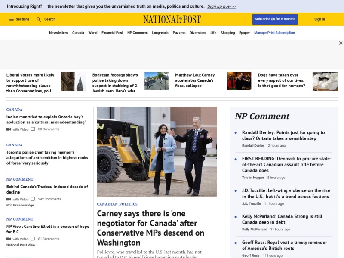Click the Rob Breakenridge author name
The height and width of the screenshot is (258, 344).
click(20, 205)
